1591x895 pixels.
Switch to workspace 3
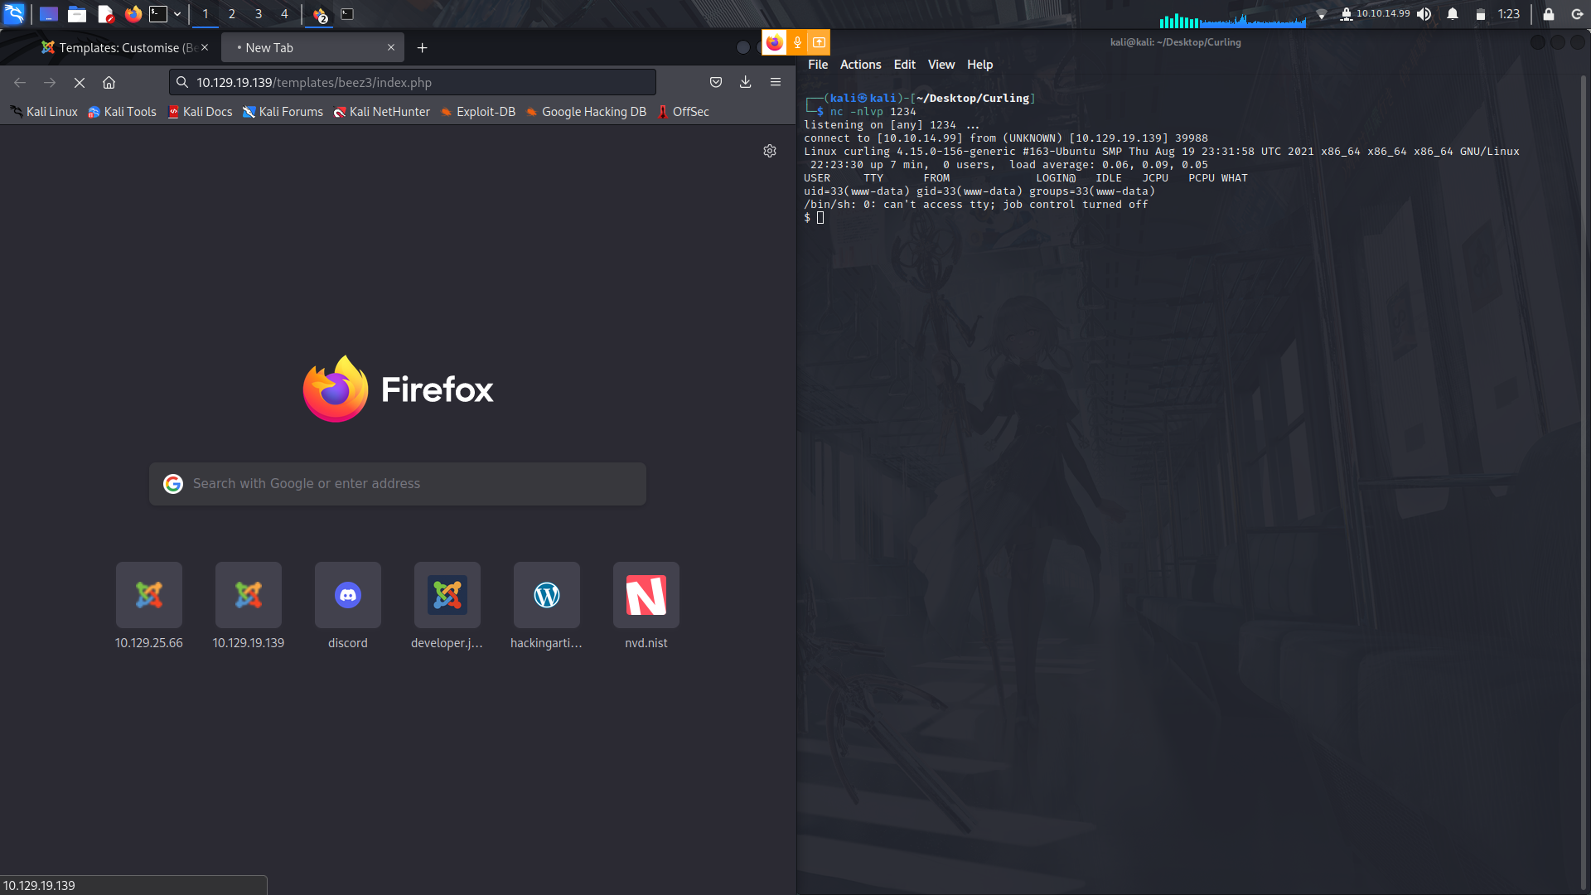(x=259, y=14)
